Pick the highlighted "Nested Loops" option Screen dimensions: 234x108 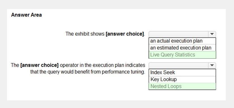[182, 86]
